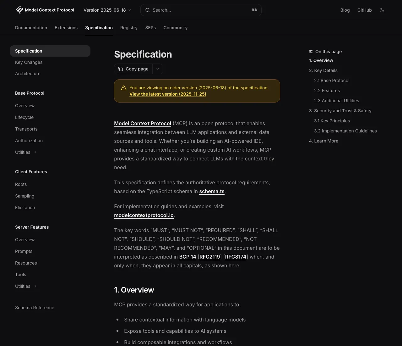402x346 pixels.
Task: Open the RFC2119 link
Action: click(x=210, y=257)
